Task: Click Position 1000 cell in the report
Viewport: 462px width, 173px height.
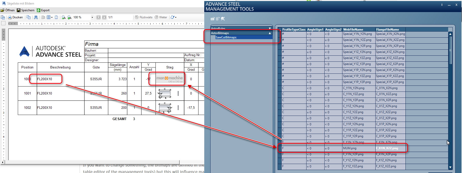Action: point(27,79)
